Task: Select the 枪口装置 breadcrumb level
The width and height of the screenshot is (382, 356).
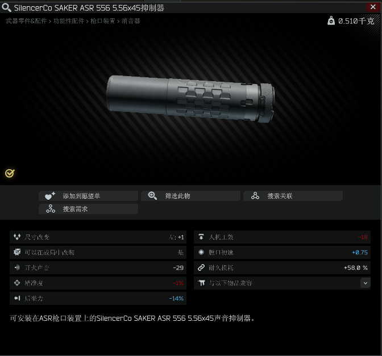Action: coord(103,21)
